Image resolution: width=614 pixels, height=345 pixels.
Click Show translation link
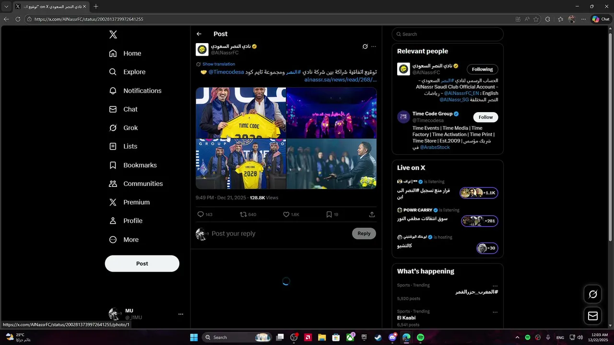click(219, 64)
